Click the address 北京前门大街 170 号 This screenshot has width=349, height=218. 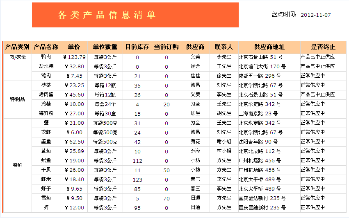tap(262, 67)
